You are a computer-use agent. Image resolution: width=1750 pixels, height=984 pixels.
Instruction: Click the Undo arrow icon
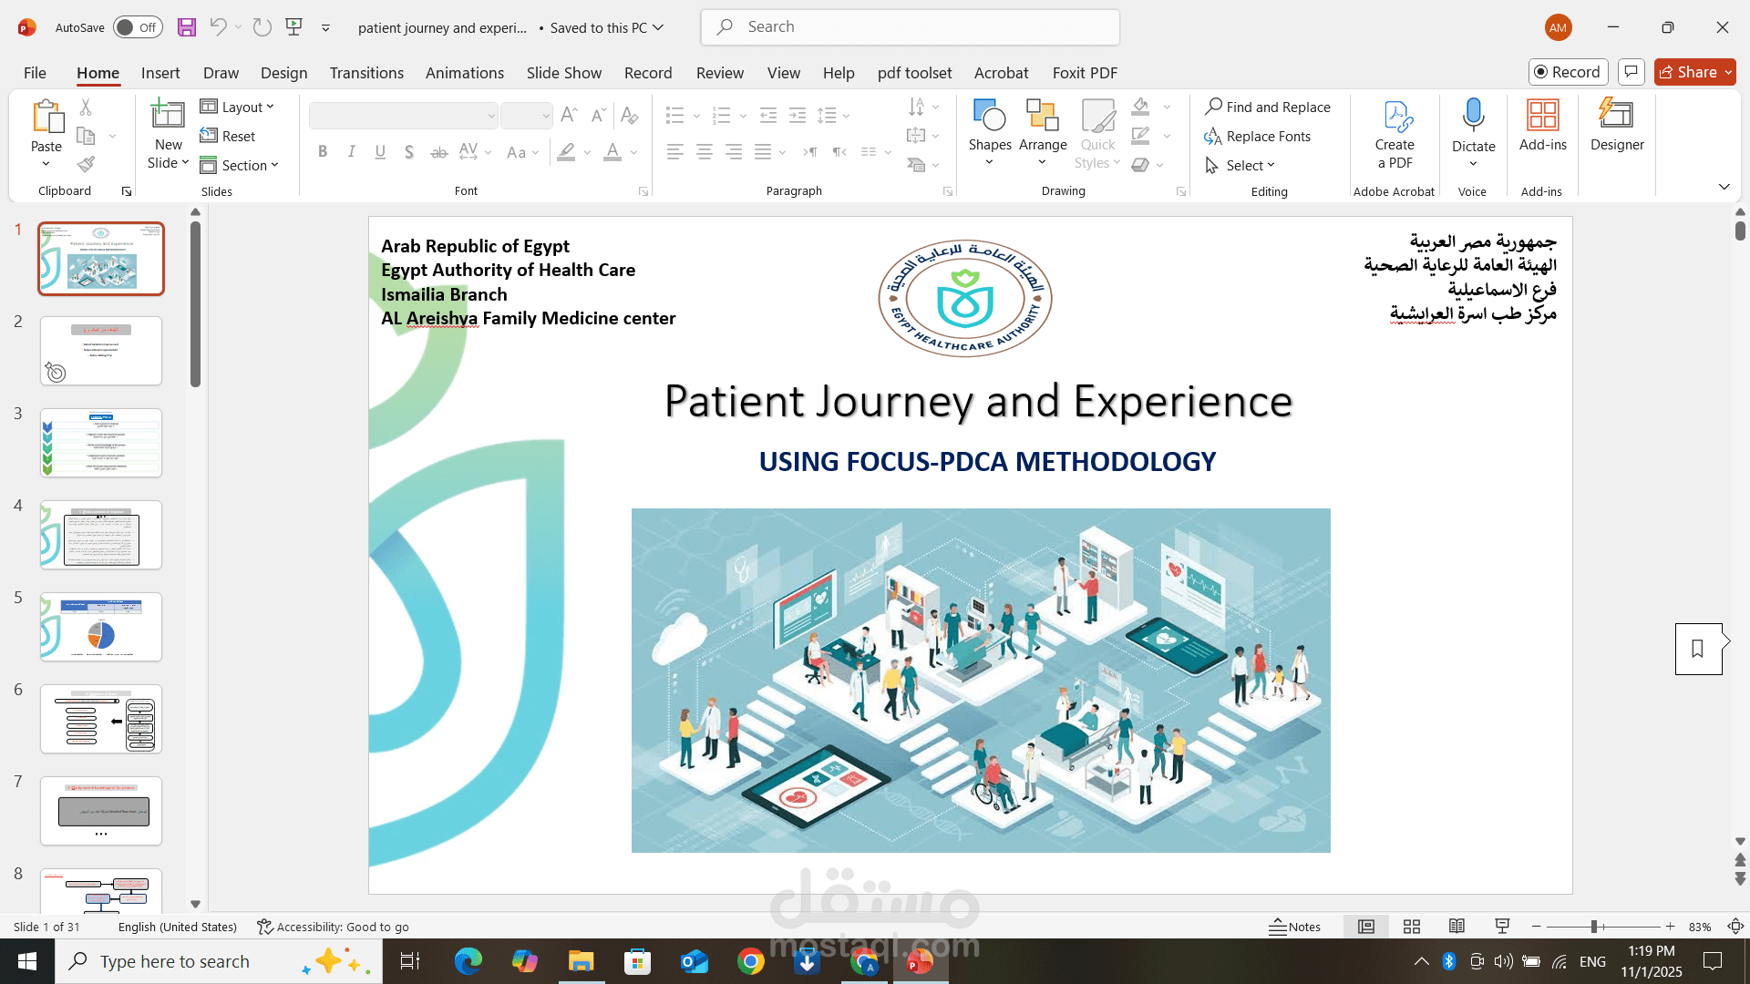218,27
